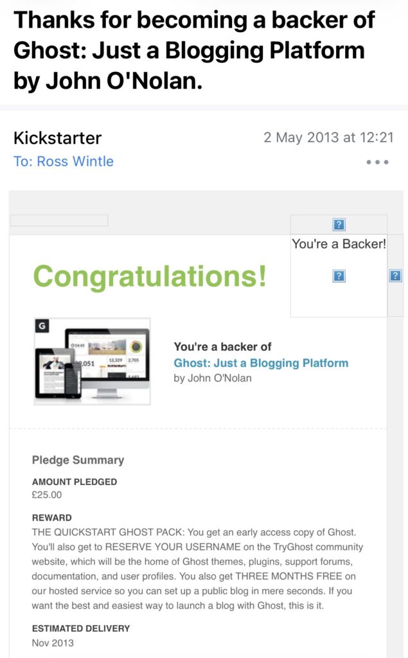Tap the "You're a Backer!" banner text
Screen dimensions: 408x658
pyautogui.click(x=339, y=244)
